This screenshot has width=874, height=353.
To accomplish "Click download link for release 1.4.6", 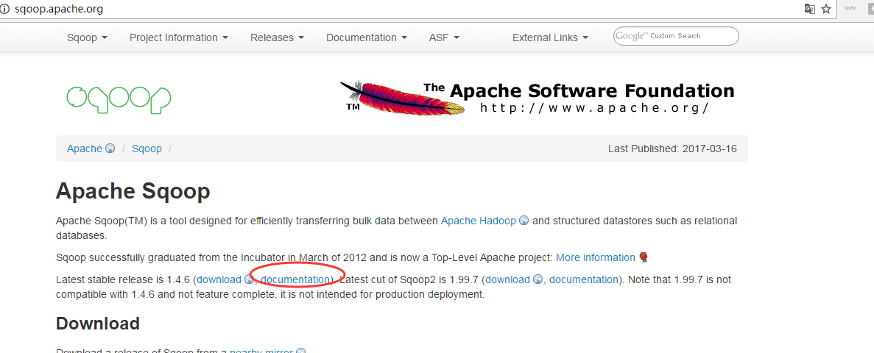I will click(219, 279).
